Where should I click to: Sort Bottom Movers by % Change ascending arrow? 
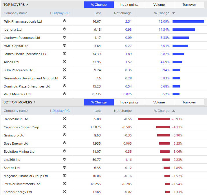(x=174, y=111)
